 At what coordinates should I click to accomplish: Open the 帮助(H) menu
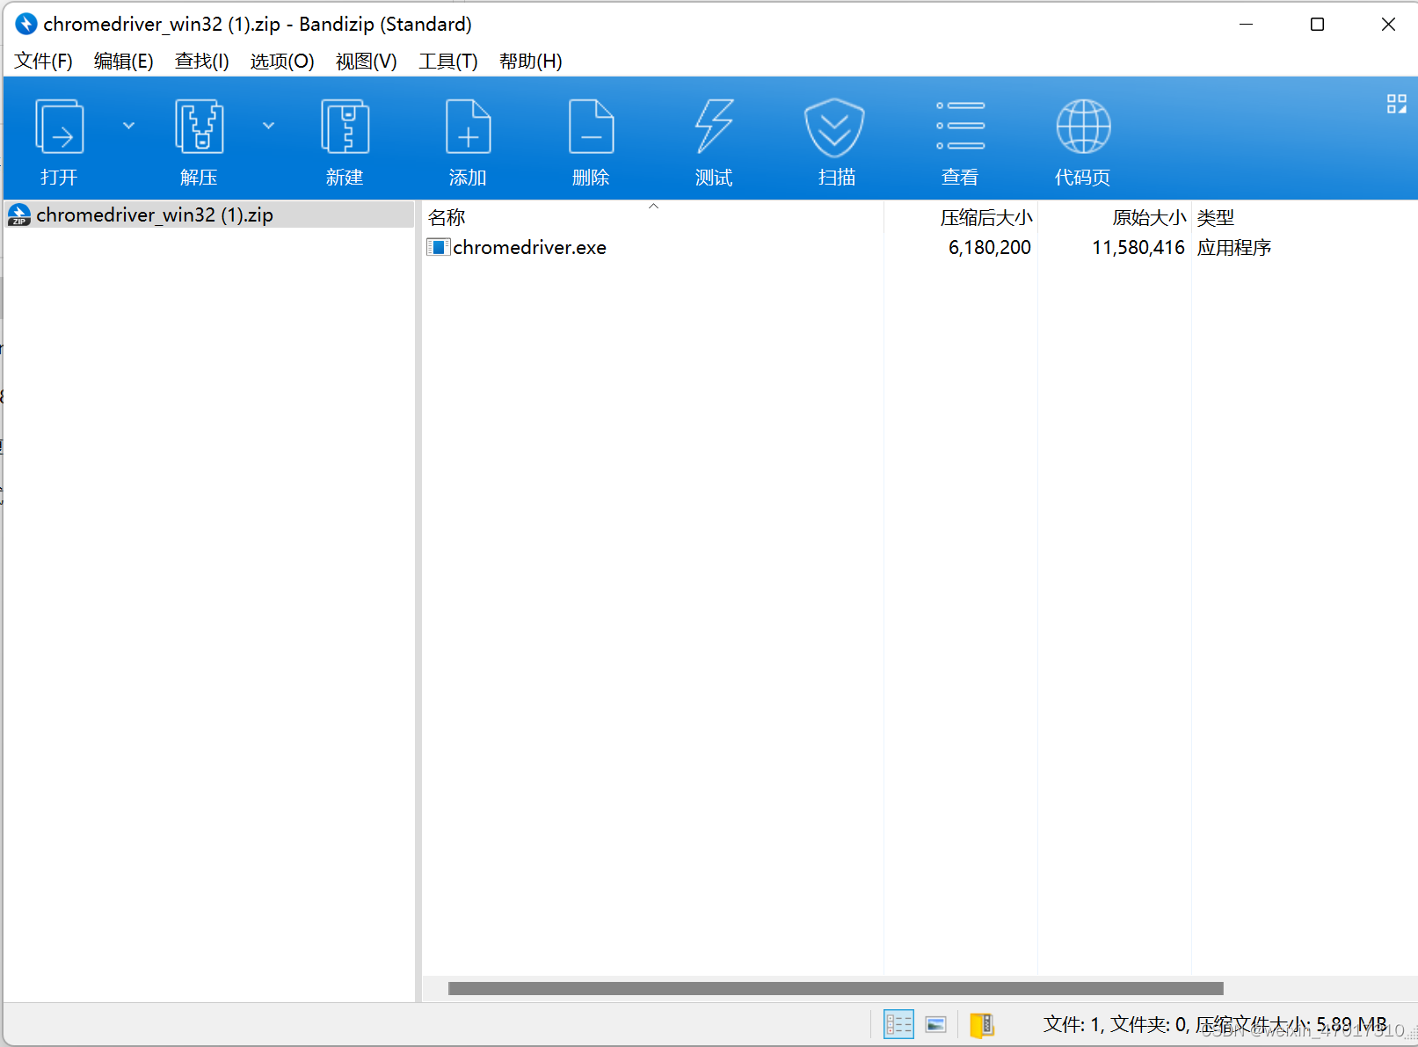tap(530, 61)
